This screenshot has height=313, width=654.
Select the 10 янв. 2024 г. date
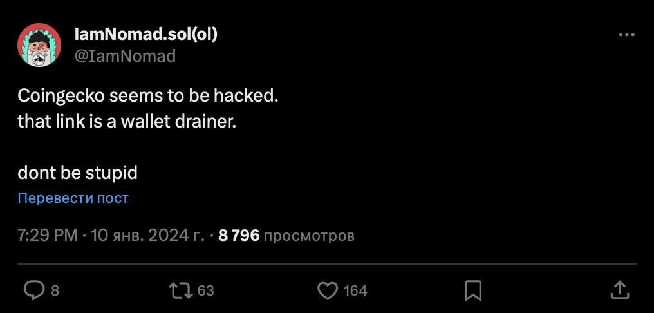click(147, 236)
